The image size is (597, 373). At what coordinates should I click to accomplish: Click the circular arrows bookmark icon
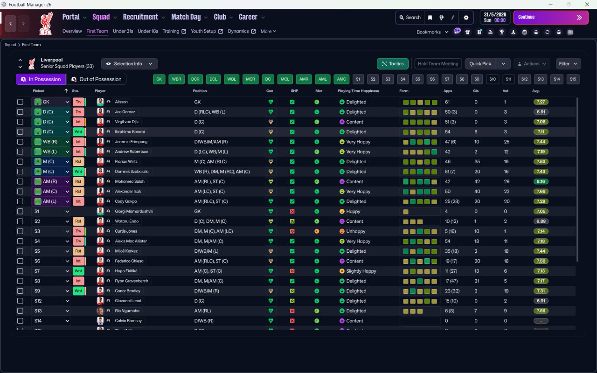coord(547,32)
